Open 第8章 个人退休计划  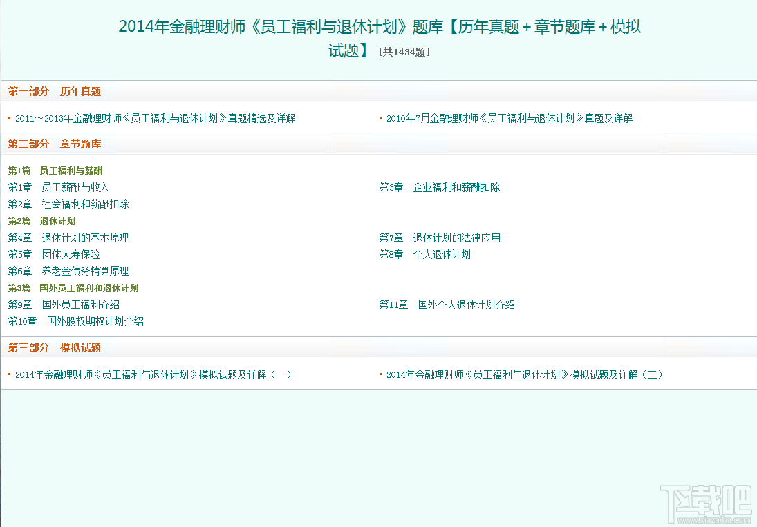pos(425,254)
